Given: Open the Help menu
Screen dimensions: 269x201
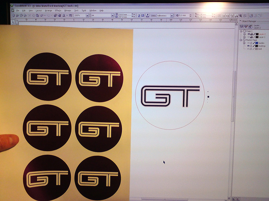Looking at the screenshot, I should coord(102,11).
